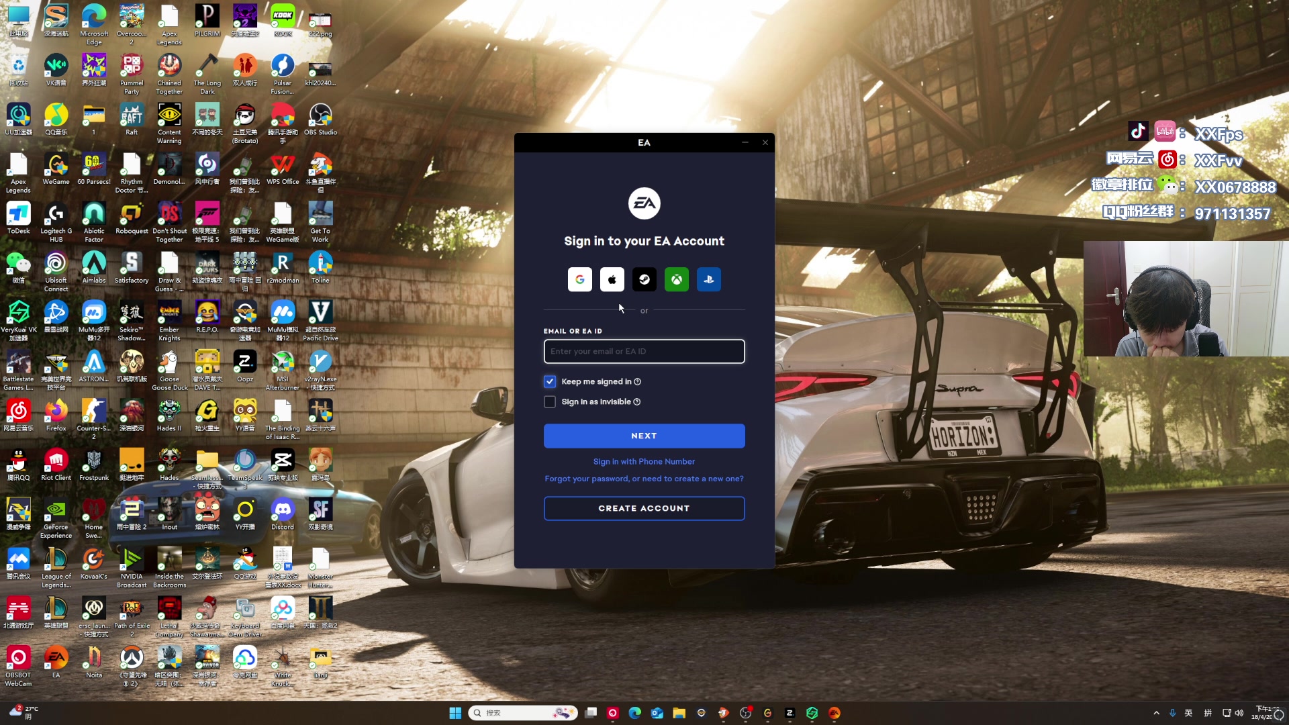Open the Windows Start menu

click(455, 713)
